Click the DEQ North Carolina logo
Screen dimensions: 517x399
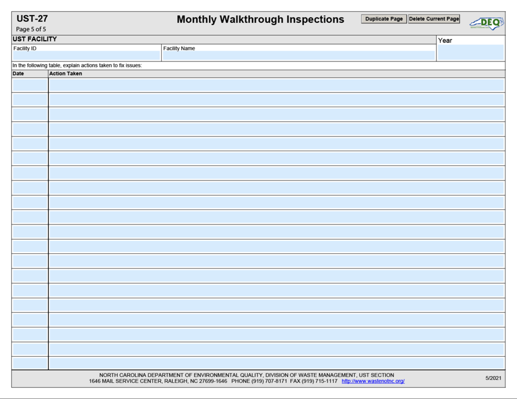(487, 22)
